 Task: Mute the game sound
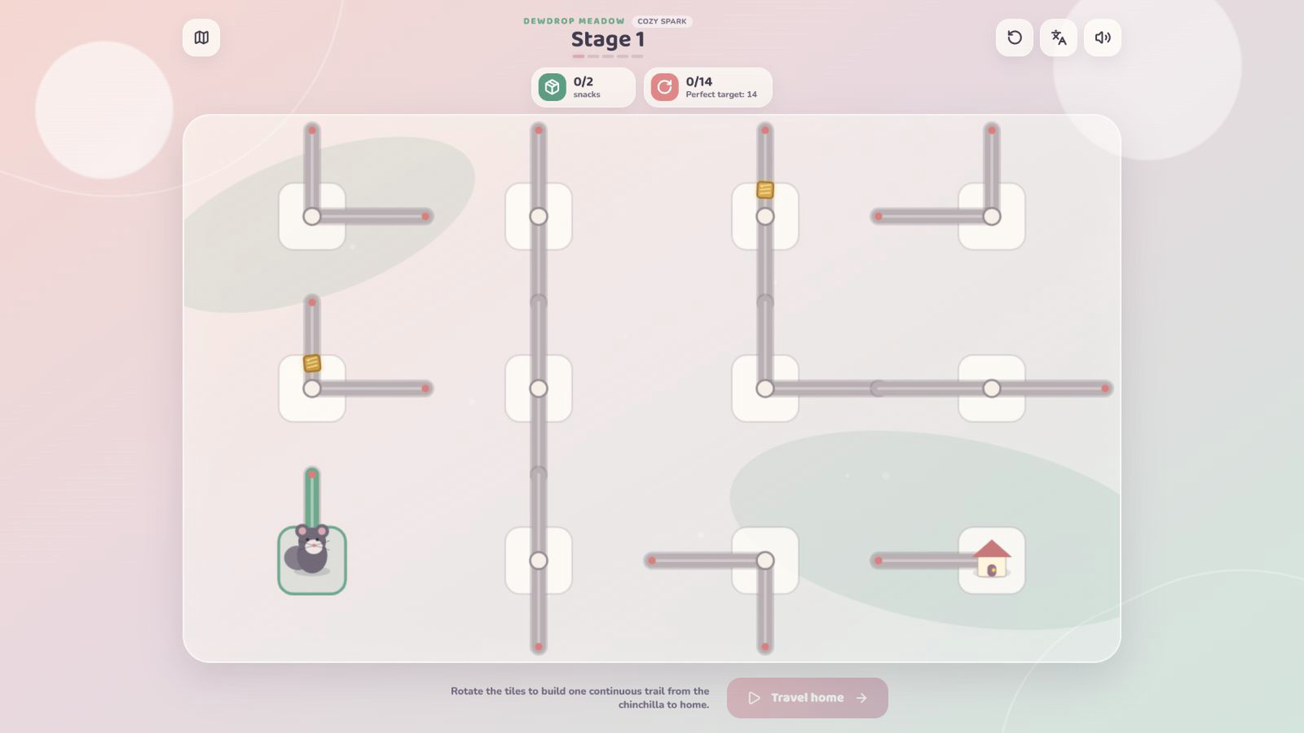pos(1103,38)
